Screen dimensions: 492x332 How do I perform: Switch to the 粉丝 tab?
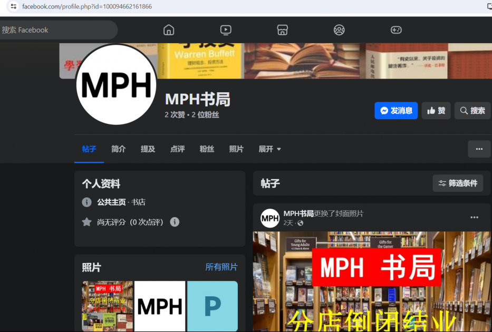tap(207, 149)
